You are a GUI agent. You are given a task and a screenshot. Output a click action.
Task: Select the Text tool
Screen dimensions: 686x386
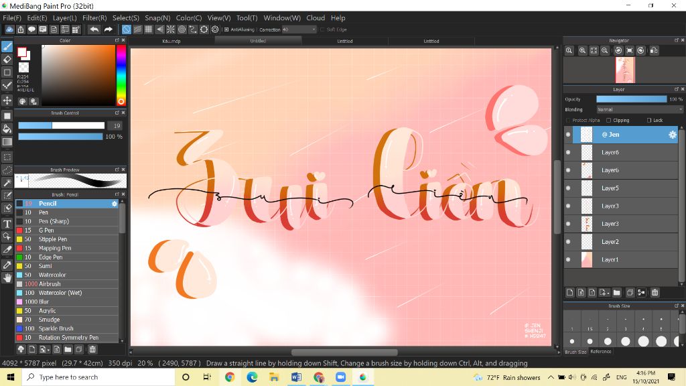coord(7,224)
